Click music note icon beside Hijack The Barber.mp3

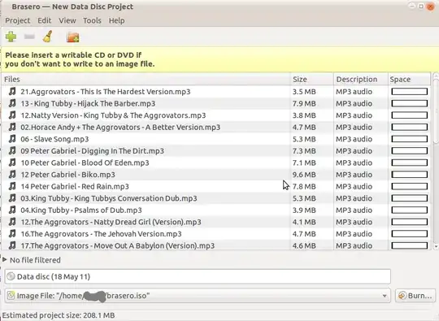click(x=12, y=103)
